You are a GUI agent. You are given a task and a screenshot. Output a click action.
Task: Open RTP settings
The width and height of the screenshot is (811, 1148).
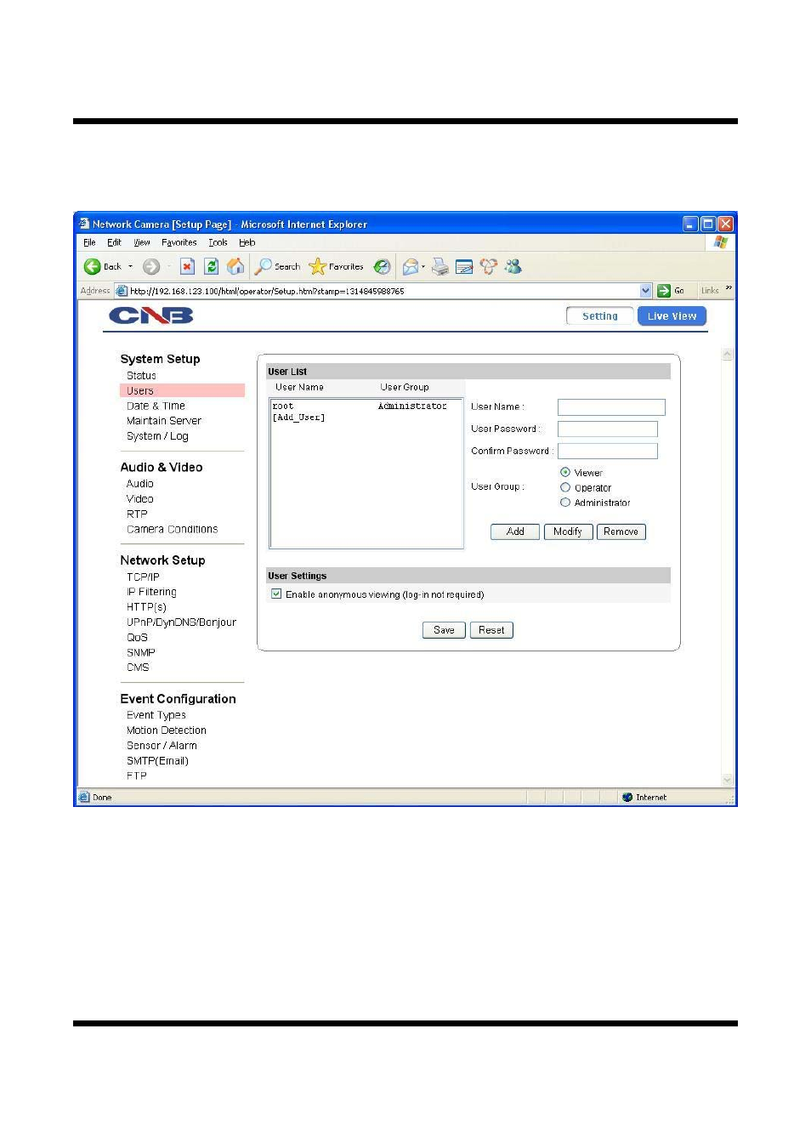click(137, 514)
